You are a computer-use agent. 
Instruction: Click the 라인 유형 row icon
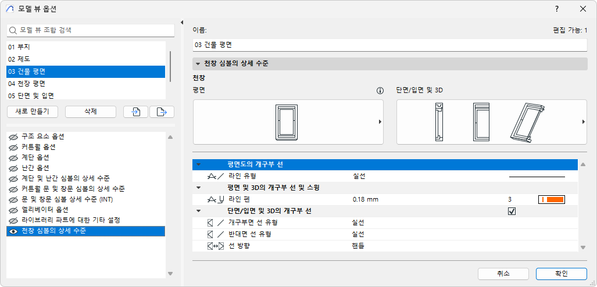pyautogui.click(x=216, y=176)
